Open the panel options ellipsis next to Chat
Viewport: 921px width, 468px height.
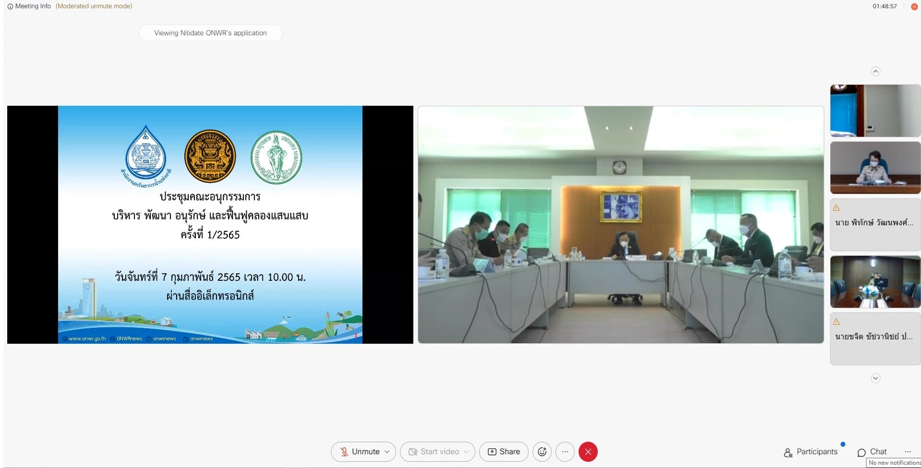click(908, 452)
